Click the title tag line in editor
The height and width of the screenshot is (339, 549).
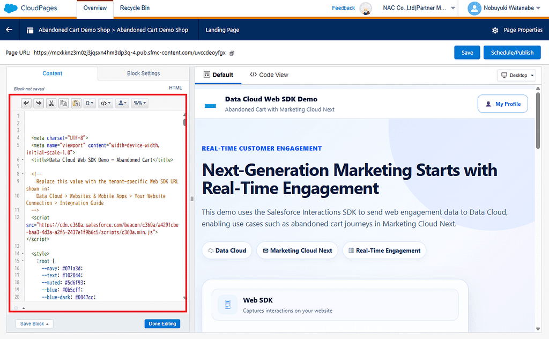(x=102, y=160)
